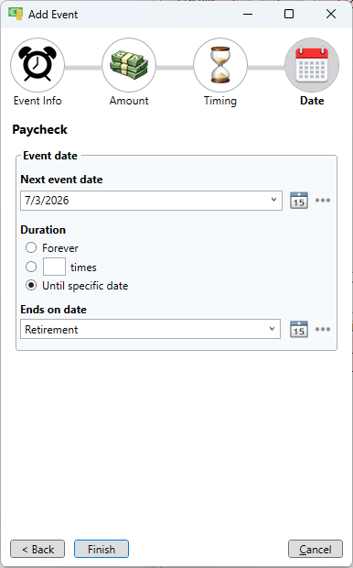Image resolution: width=353 pixels, height=568 pixels.
Task: Go back with the Back button
Action: tap(37, 549)
